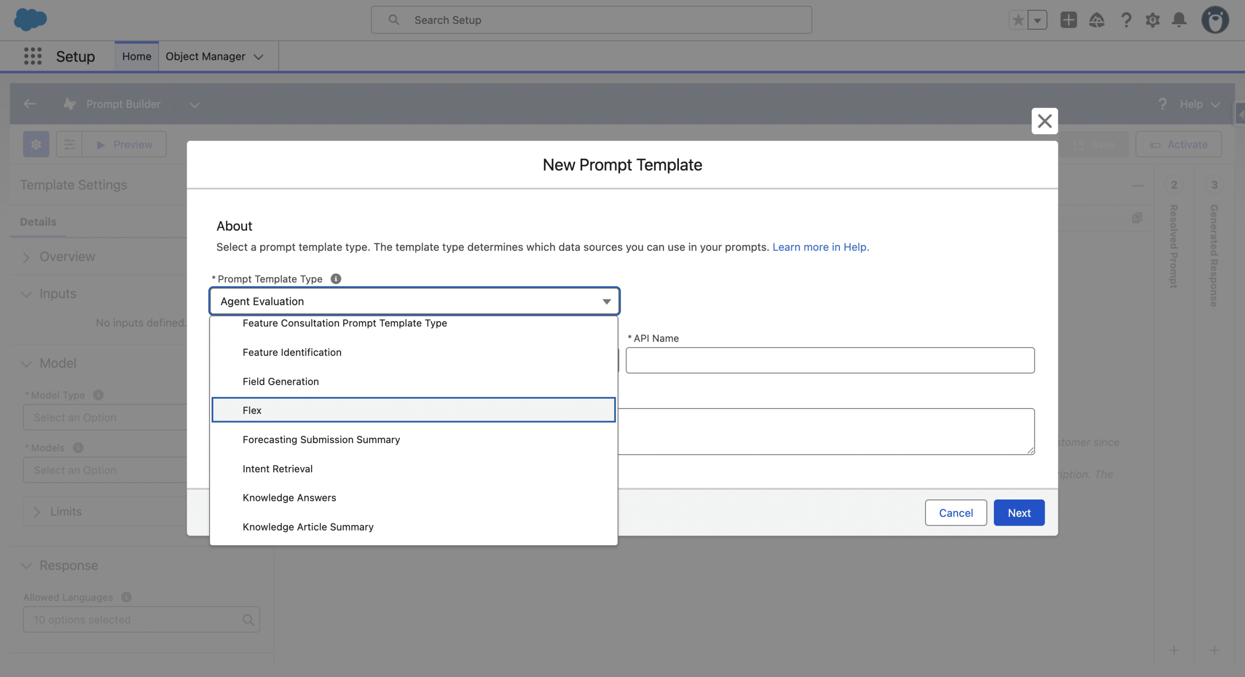Pick Knowledge Answers template type
This screenshot has width=1245, height=677.
[x=289, y=498]
